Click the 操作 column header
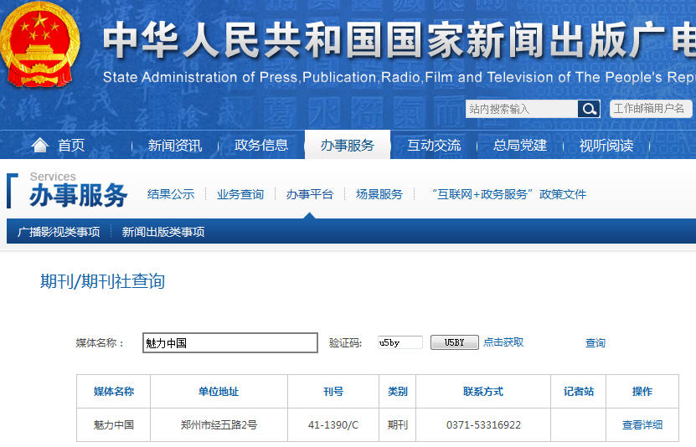This screenshot has width=696, height=447. [642, 392]
